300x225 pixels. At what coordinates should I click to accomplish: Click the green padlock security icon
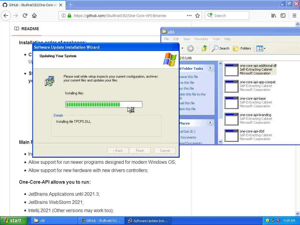(69, 16)
